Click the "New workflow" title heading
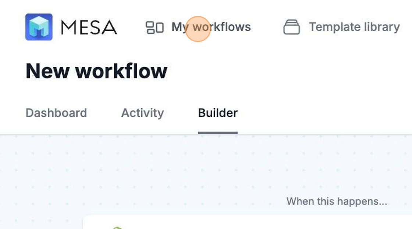Viewport: 412px width, 229px height. point(96,71)
